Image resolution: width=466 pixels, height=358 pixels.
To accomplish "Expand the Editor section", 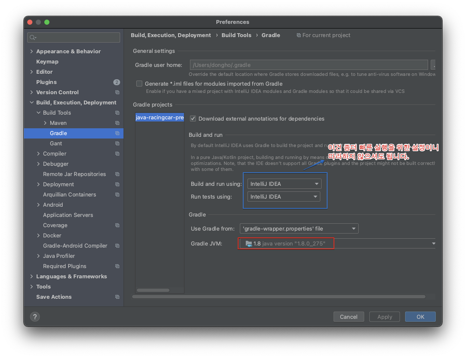I will [x=32, y=72].
